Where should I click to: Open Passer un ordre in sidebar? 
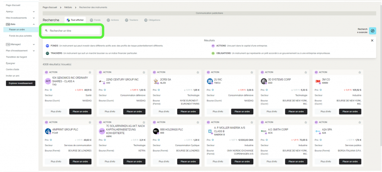pyautogui.click(x=17, y=29)
